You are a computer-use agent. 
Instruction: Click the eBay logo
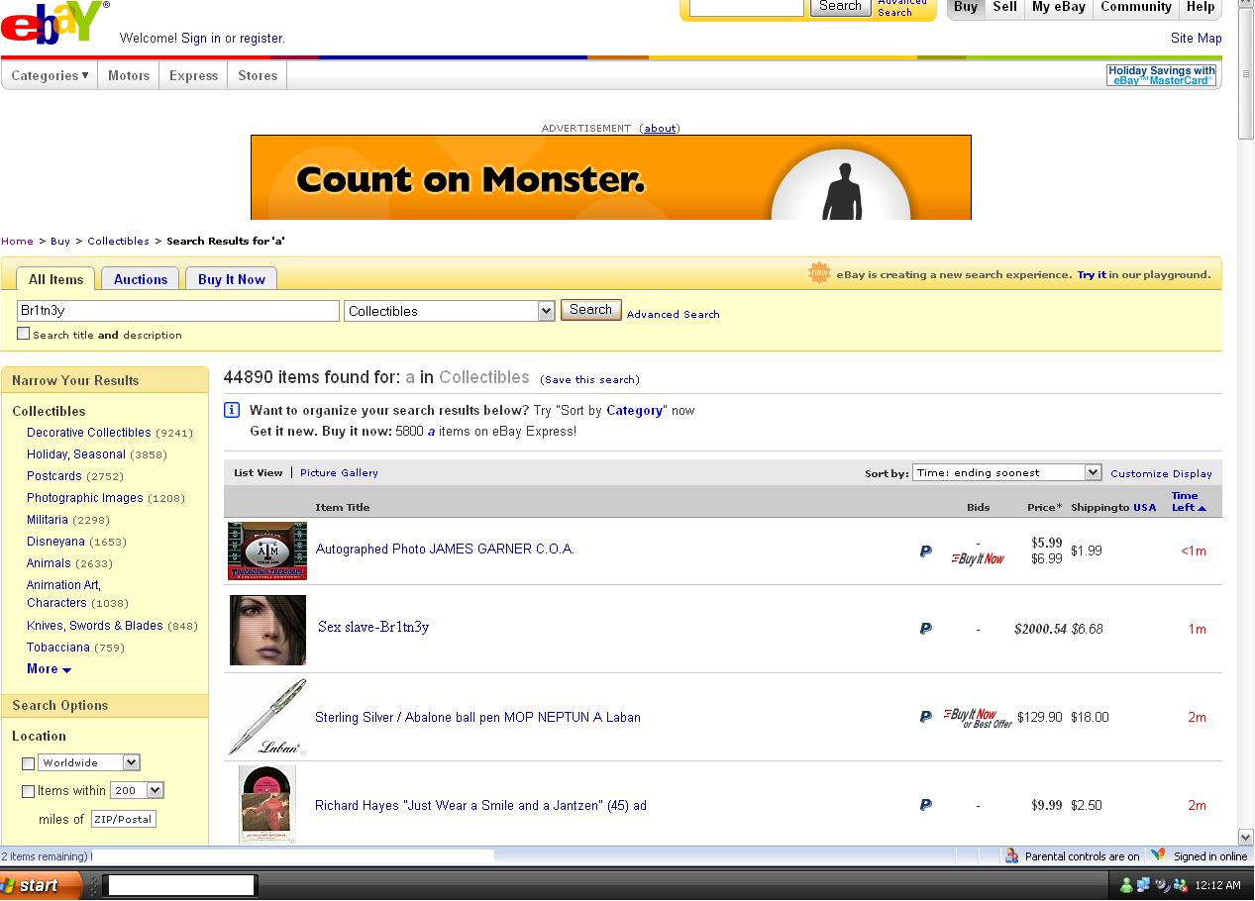[x=53, y=22]
